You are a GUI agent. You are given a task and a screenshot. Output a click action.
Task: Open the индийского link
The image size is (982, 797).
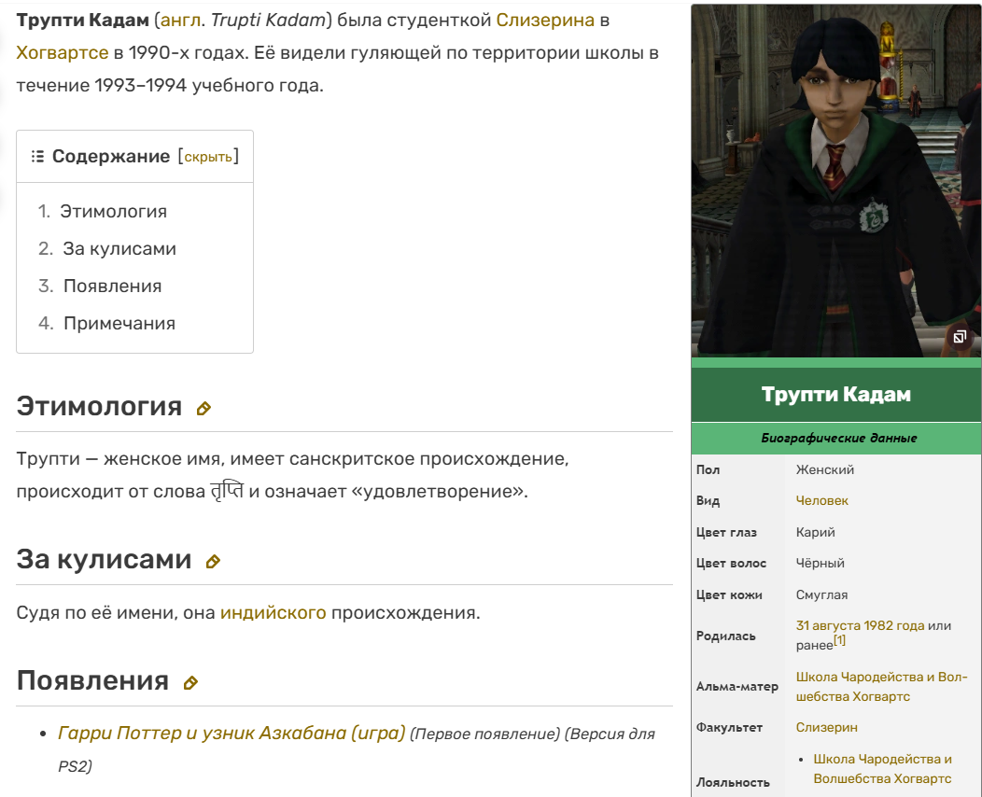pos(274,612)
